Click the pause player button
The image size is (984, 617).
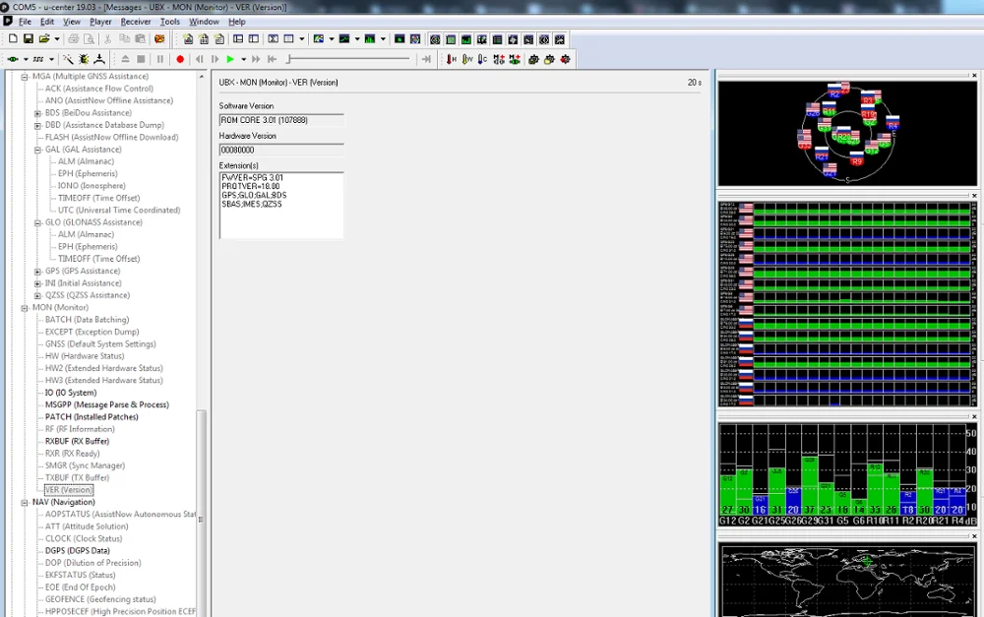click(160, 59)
